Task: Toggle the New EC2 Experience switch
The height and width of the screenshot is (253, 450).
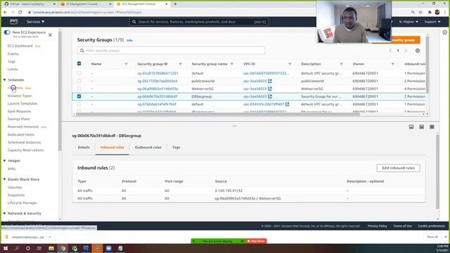Action: [x=7, y=32]
